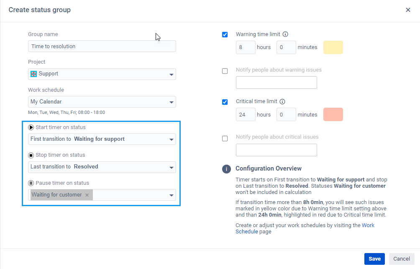Click the pause icon beside Pause timer on status
The image size is (420, 269).
(x=31, y=183)
